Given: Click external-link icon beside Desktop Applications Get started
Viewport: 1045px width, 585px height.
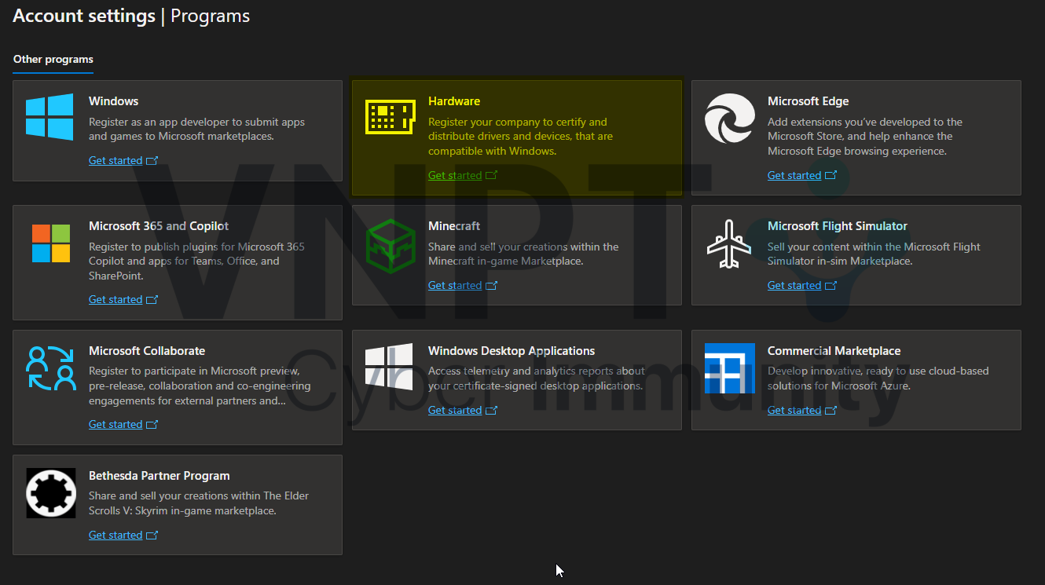Looking at the screenshot, I should pos(492,411).
